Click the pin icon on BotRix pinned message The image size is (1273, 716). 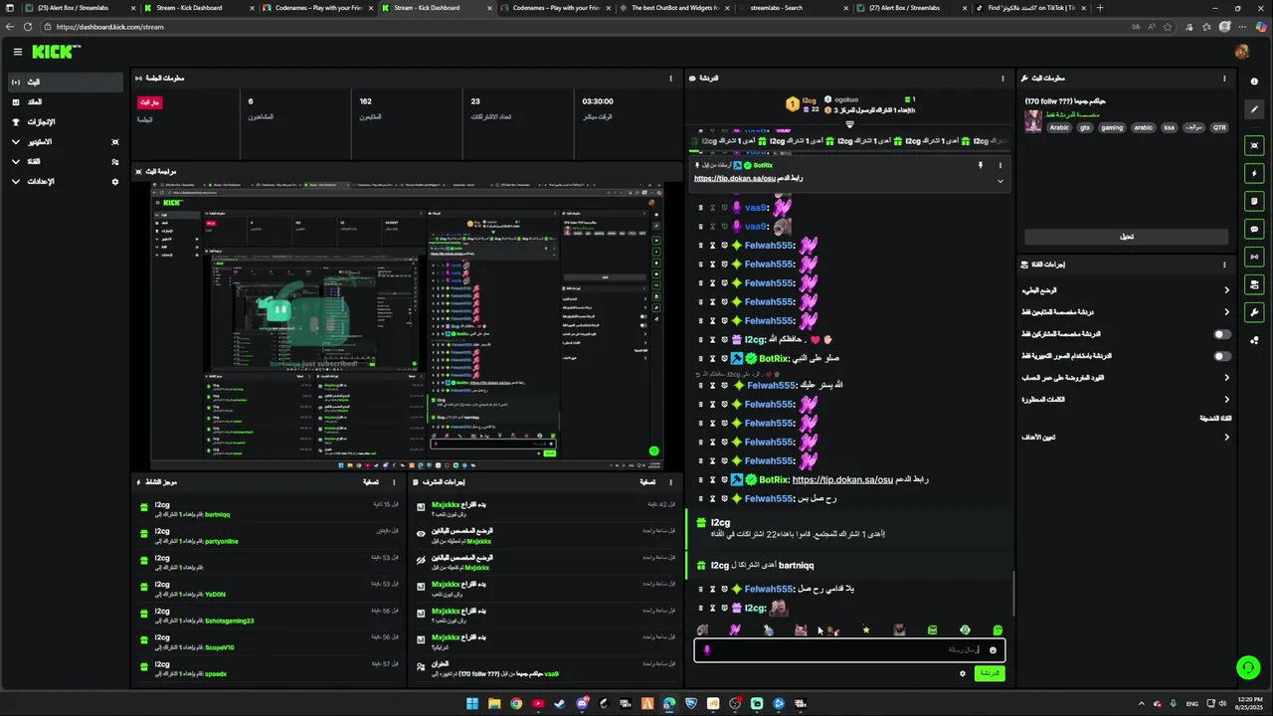pos(980,165)
